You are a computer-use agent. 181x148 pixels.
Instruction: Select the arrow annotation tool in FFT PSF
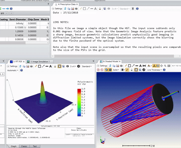pyautogui.click(x=43, y=66)
